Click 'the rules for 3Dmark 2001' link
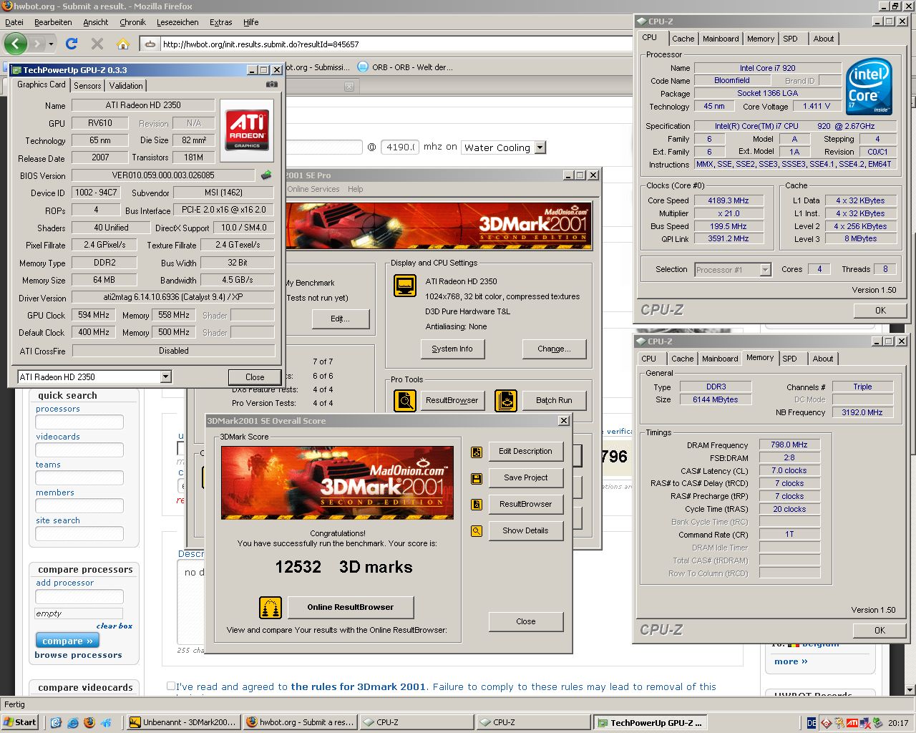Screen dimensions: 916x733 pos(359,686)
